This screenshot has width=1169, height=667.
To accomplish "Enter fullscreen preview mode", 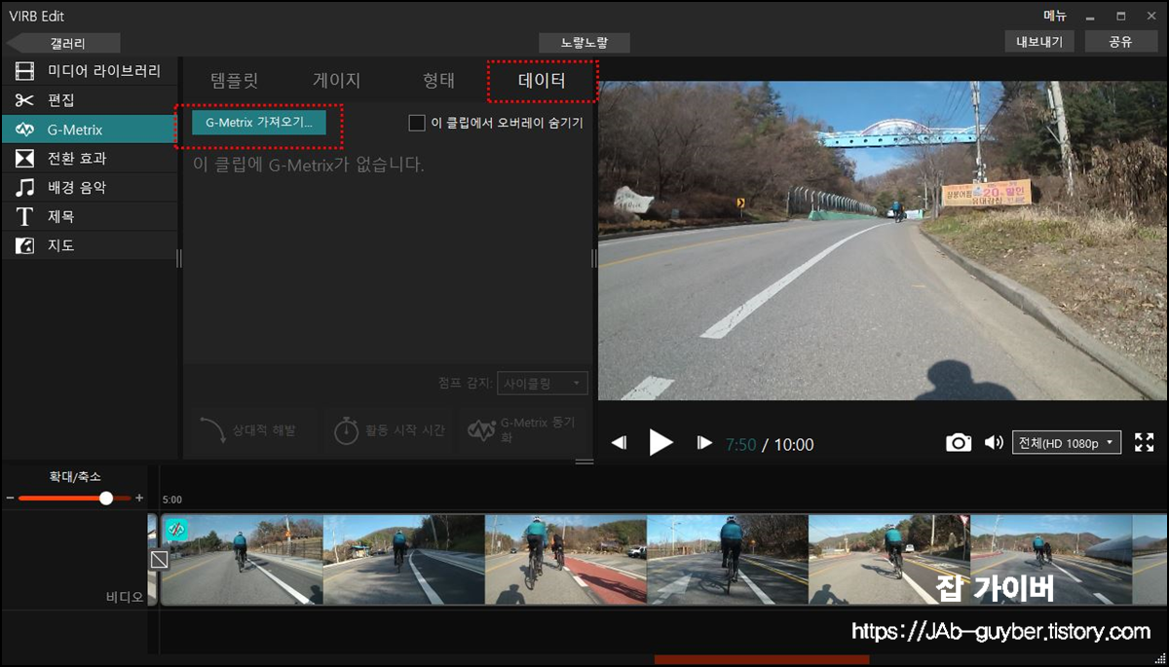I will pos(1145,443).
